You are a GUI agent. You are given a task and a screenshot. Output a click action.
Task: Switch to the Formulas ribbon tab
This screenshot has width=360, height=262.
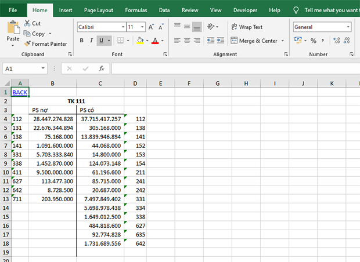point(136,10)
